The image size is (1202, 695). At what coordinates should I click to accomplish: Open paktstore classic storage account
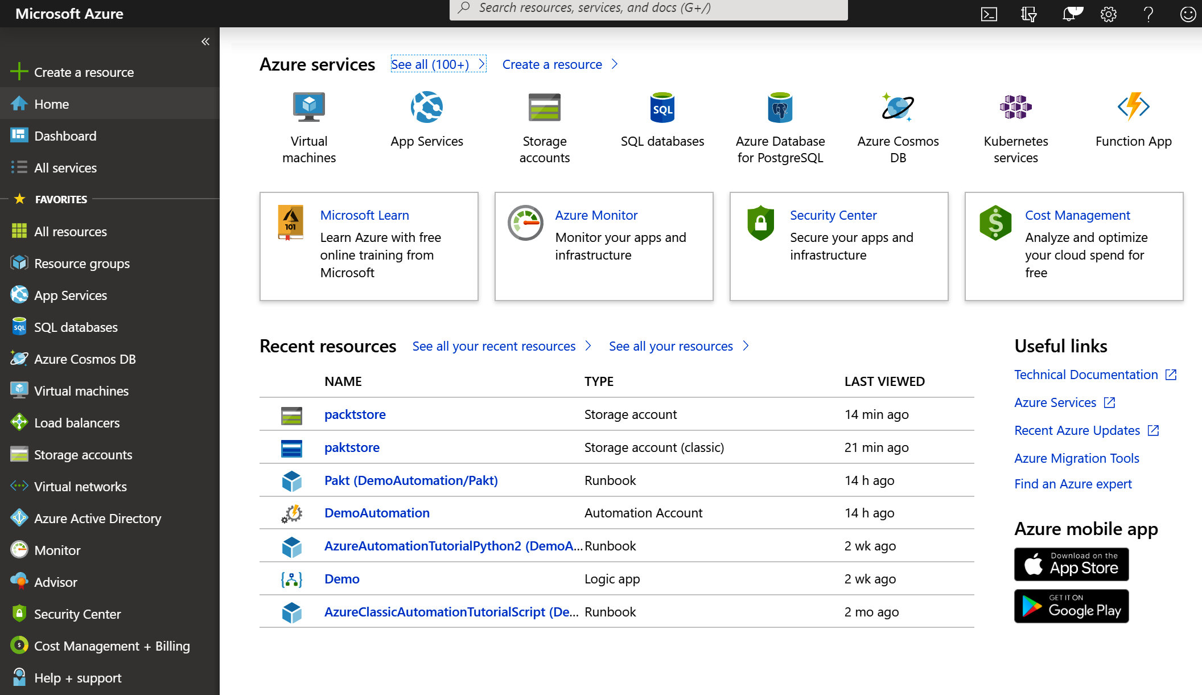[x=352, y=447]
